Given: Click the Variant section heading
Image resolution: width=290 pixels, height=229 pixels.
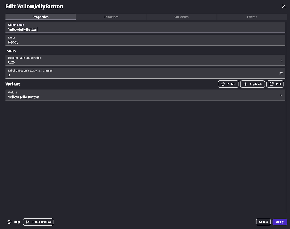Looking at the screenshot, I should click(x=12, y=84).
